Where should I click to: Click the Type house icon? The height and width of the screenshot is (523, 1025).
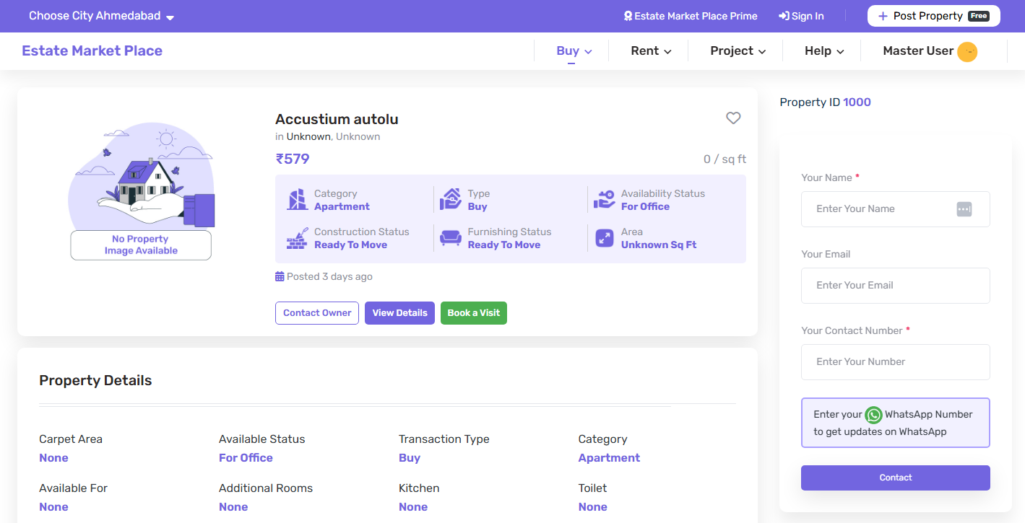point(451,200)
